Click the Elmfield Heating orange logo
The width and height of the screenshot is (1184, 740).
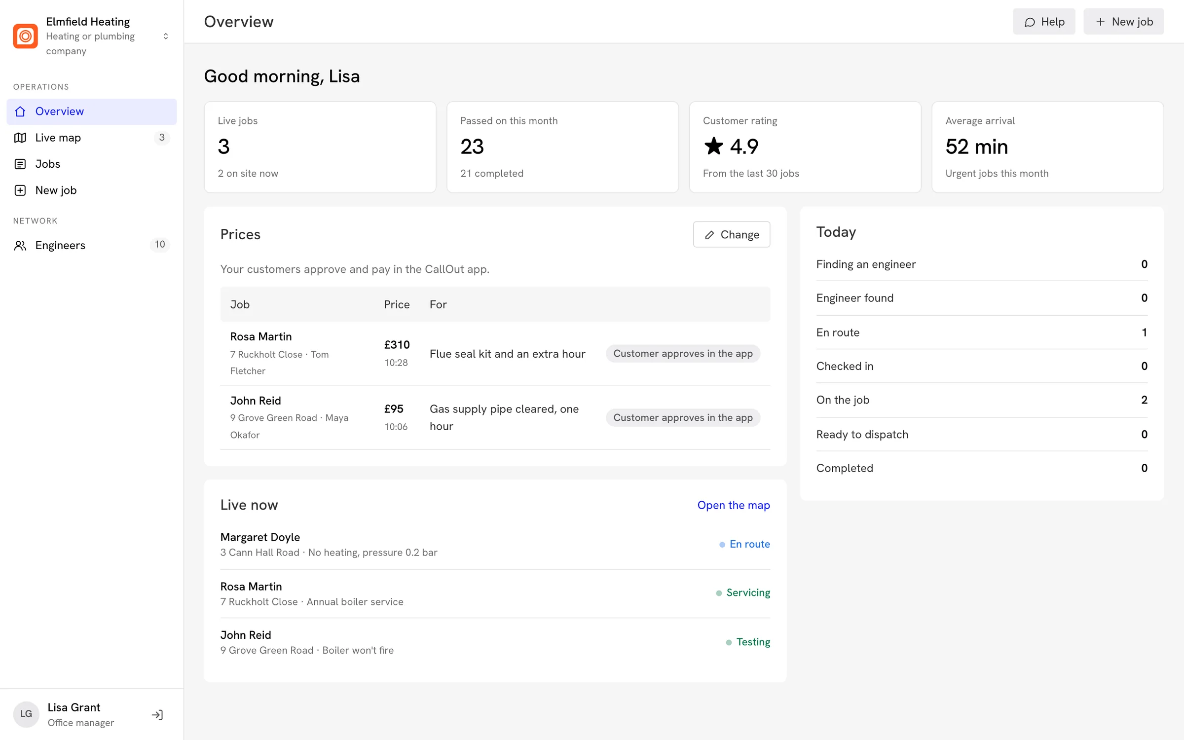point(25,36)
